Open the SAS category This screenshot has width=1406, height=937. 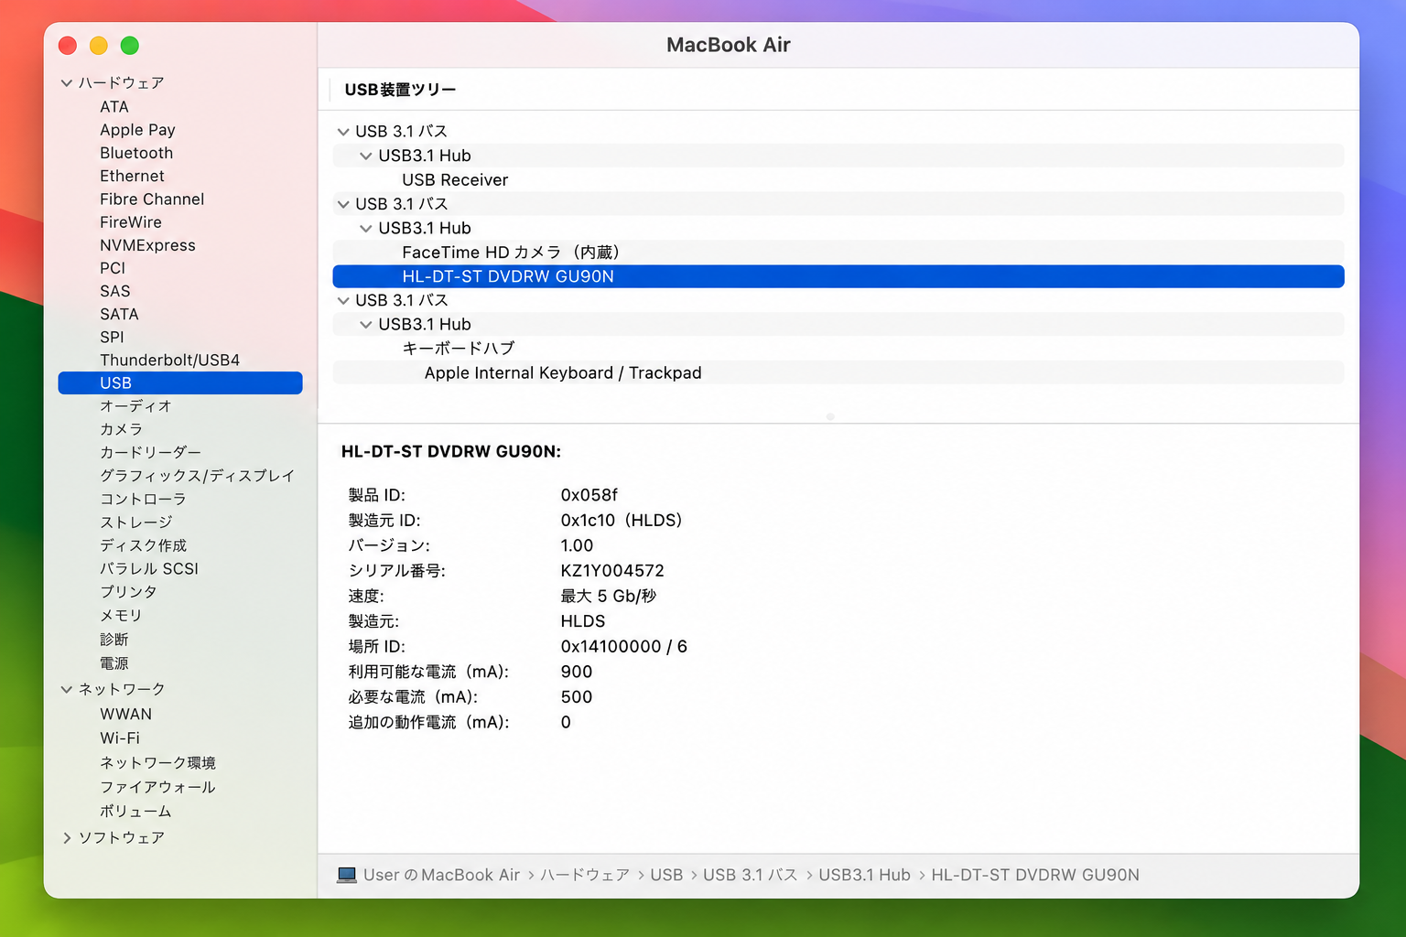click(115, 291)
